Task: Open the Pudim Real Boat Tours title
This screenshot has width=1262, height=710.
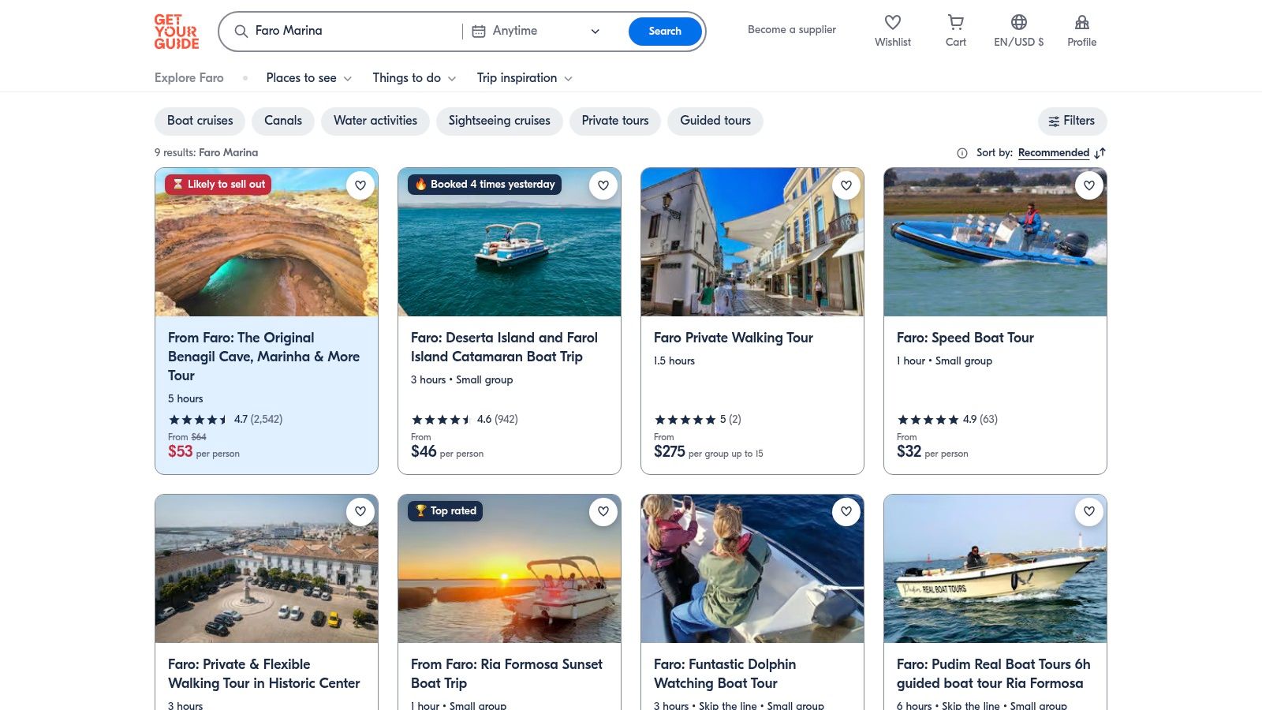Action: point(994,674)
